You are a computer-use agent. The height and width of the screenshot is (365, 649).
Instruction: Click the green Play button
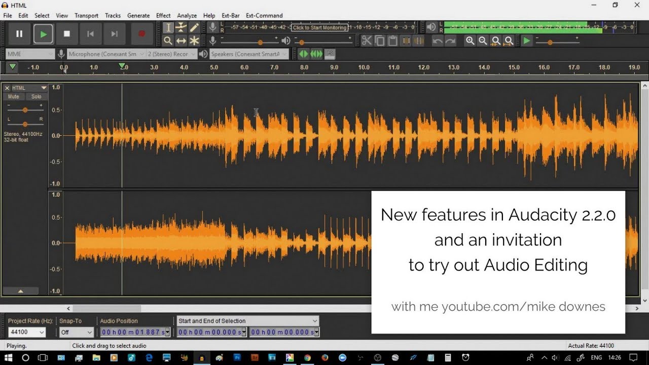point(43,34)
